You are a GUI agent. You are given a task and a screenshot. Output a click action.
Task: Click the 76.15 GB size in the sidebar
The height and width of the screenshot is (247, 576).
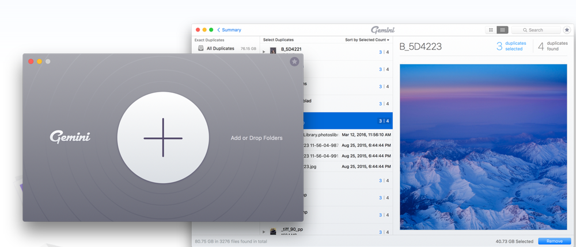click(x=248, y=48)
